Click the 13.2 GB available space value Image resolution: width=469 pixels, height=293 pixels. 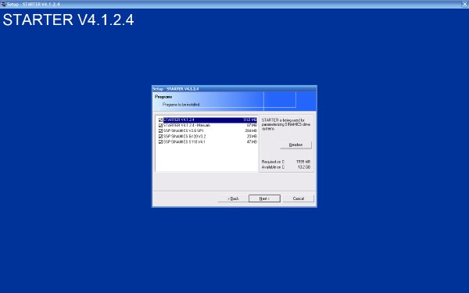(304, 167)
